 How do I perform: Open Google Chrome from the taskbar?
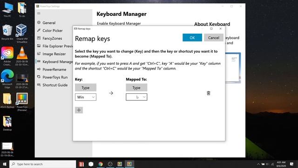(101, 164)
